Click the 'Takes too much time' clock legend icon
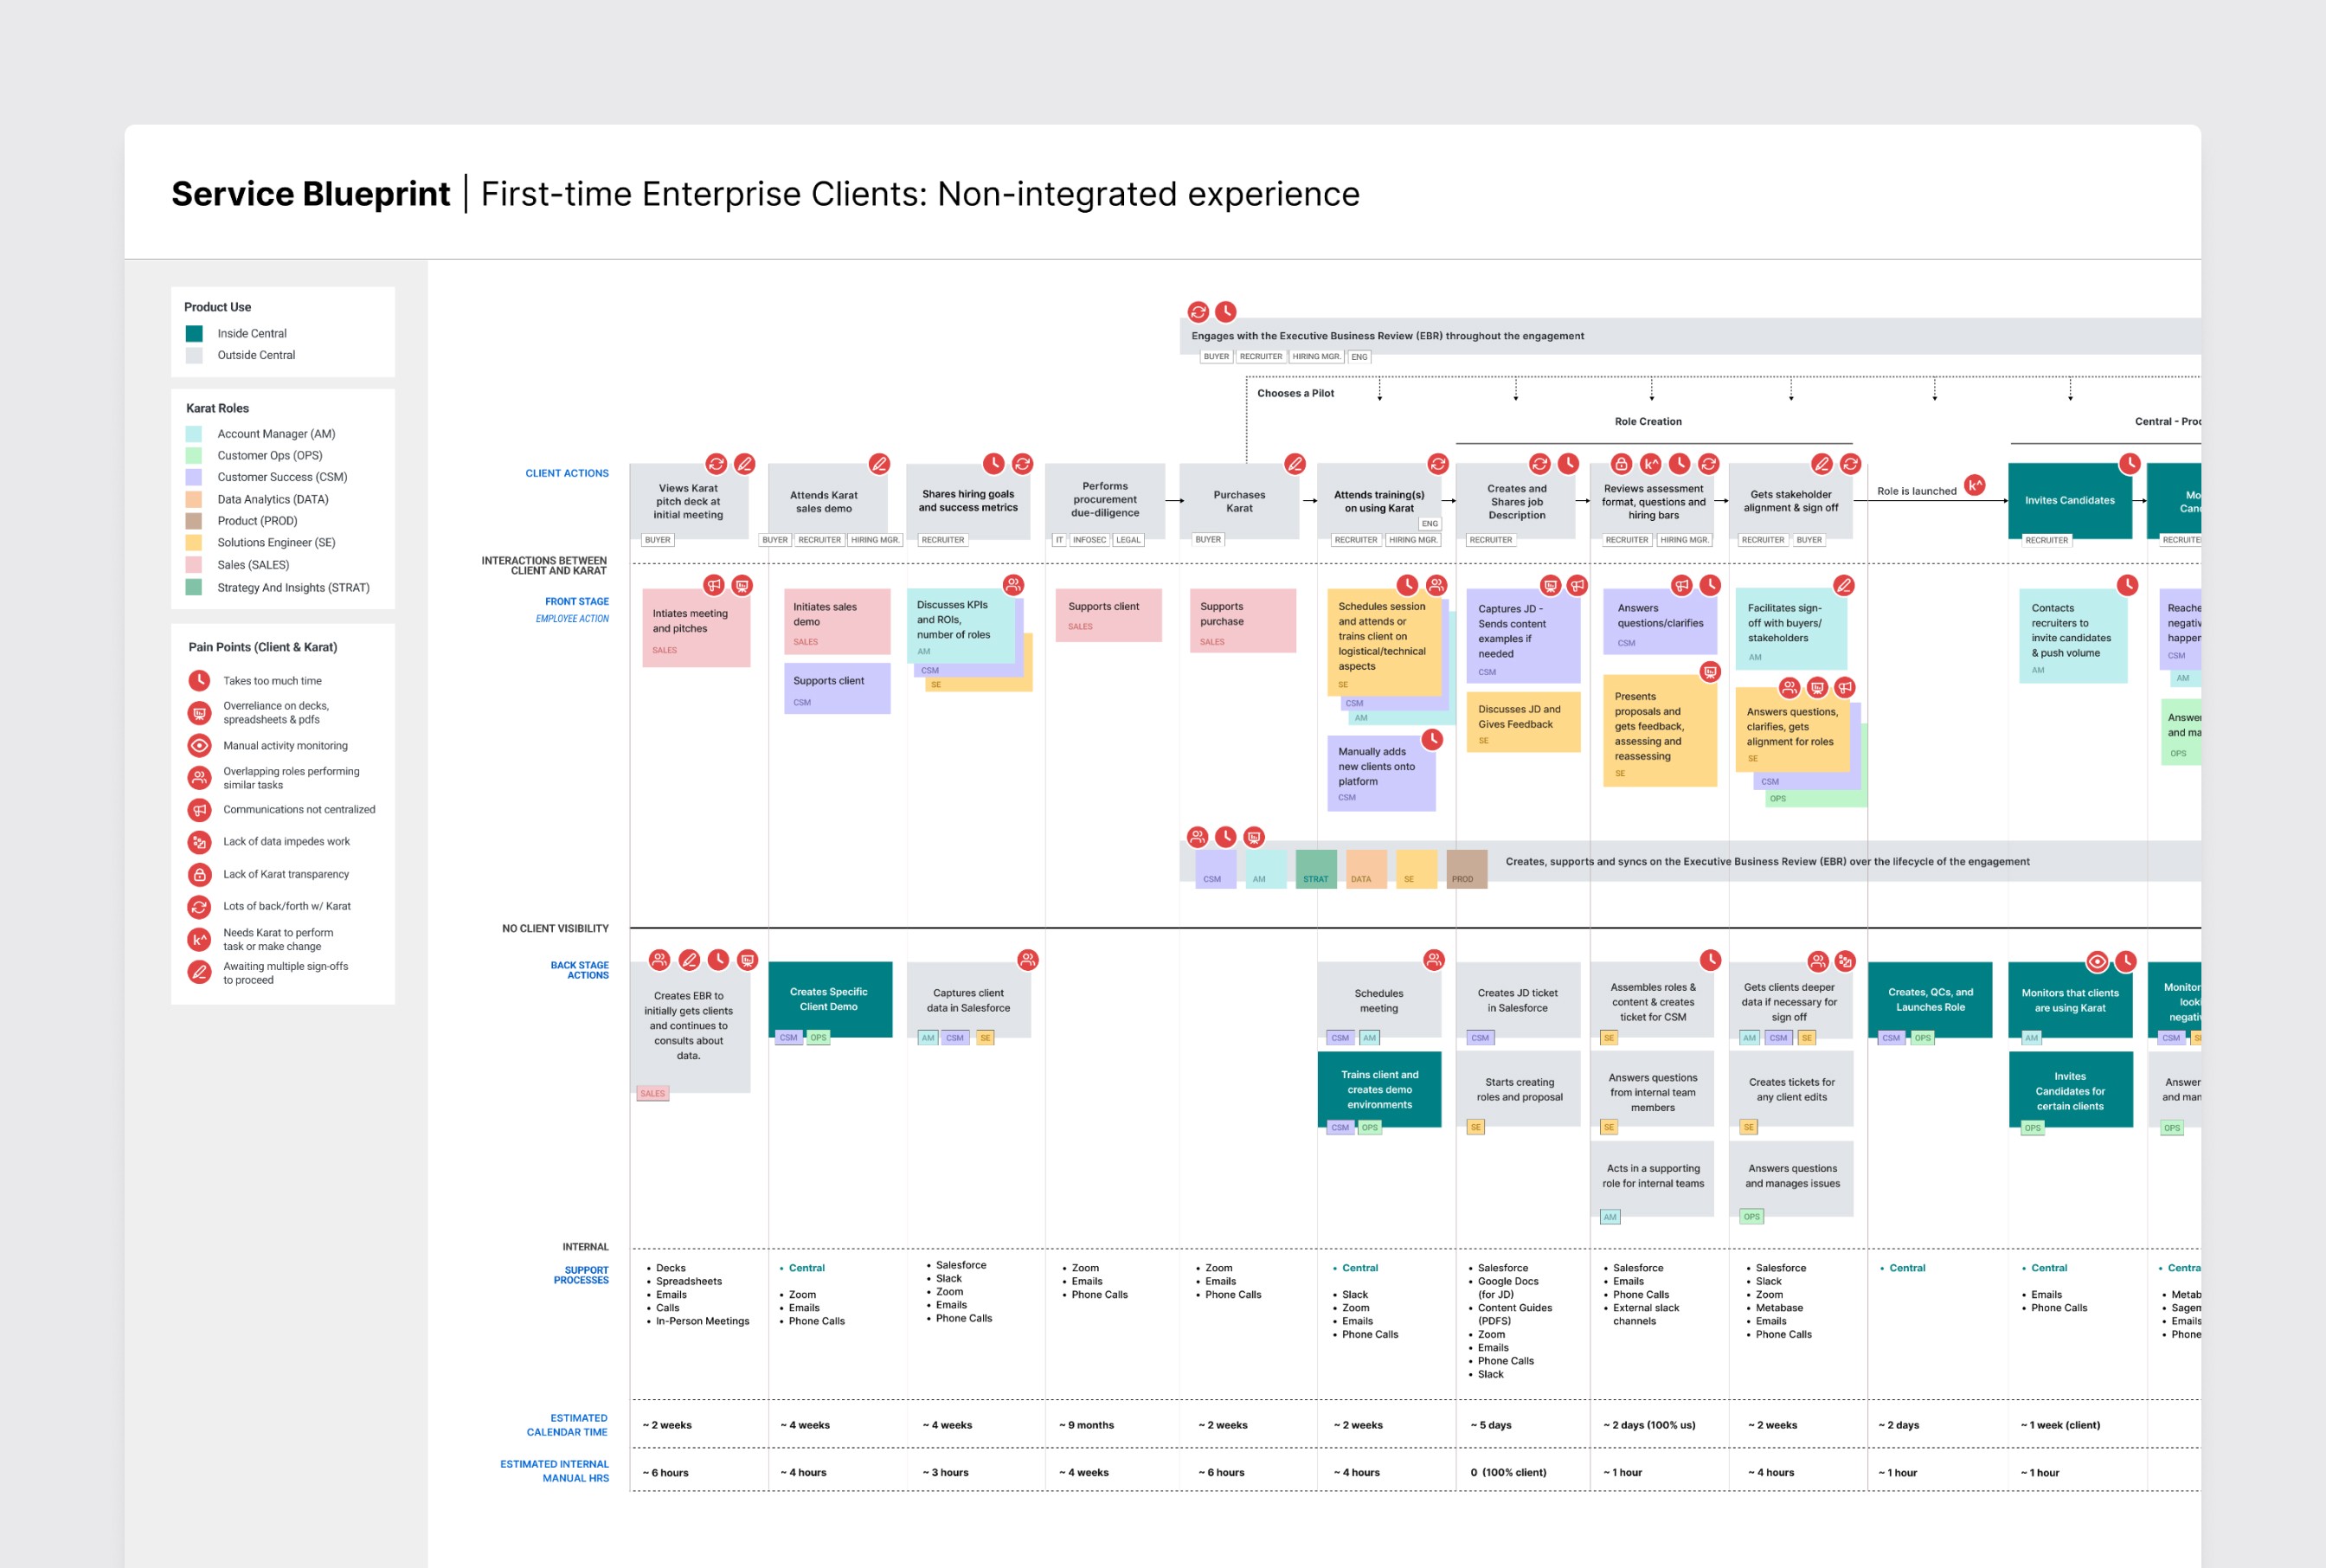The height and width of the screenshot is (1568, 2326). tap(199, 681)
